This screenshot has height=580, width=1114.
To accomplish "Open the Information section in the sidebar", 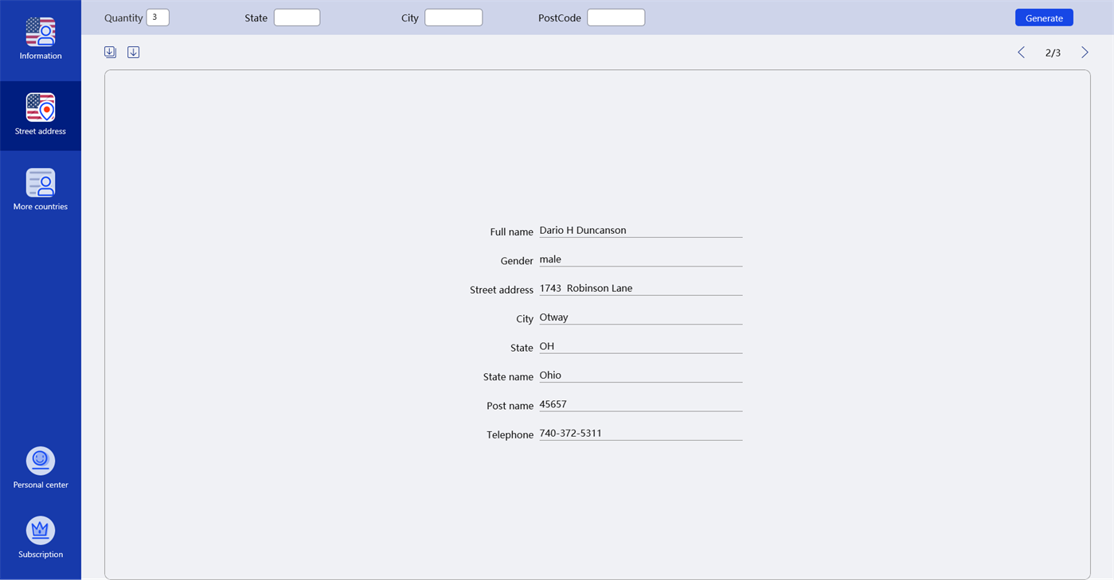I will (x=41, y=40).
